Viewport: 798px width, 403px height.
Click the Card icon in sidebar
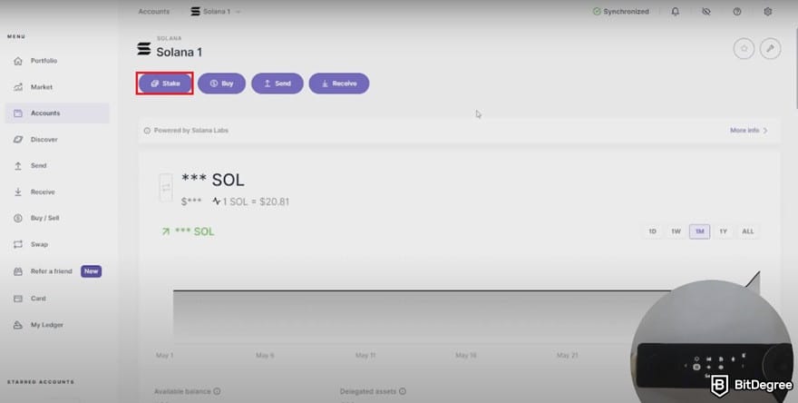pos(18,299)
